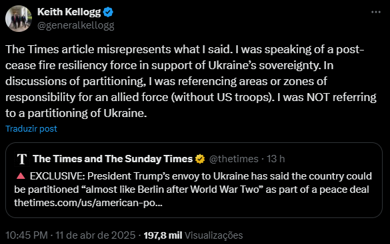Click the quoted post's "Berlin after World War Two" line
Screen dimensions: 390x244
[x=191, y=189]
